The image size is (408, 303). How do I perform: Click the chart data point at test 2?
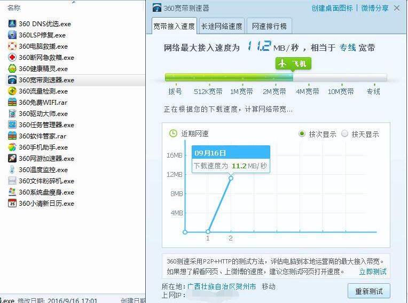(x=231, y=178)
